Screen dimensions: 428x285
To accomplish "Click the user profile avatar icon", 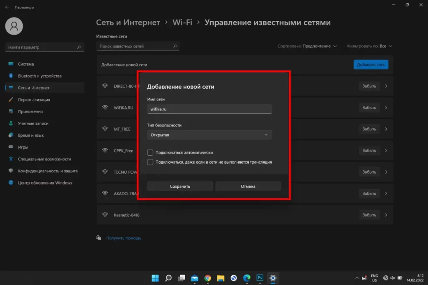I will click(x=14, y=26).
